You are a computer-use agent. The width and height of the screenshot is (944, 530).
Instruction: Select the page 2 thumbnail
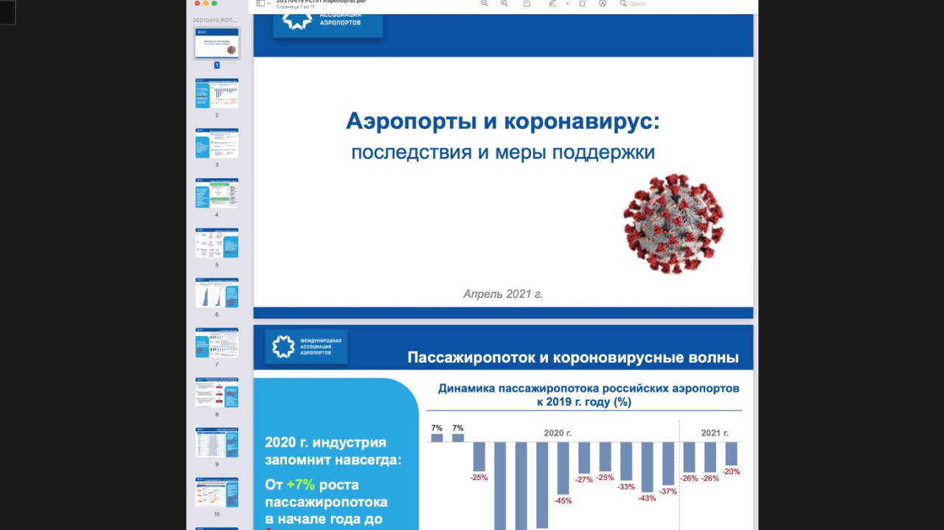(217, 94)
